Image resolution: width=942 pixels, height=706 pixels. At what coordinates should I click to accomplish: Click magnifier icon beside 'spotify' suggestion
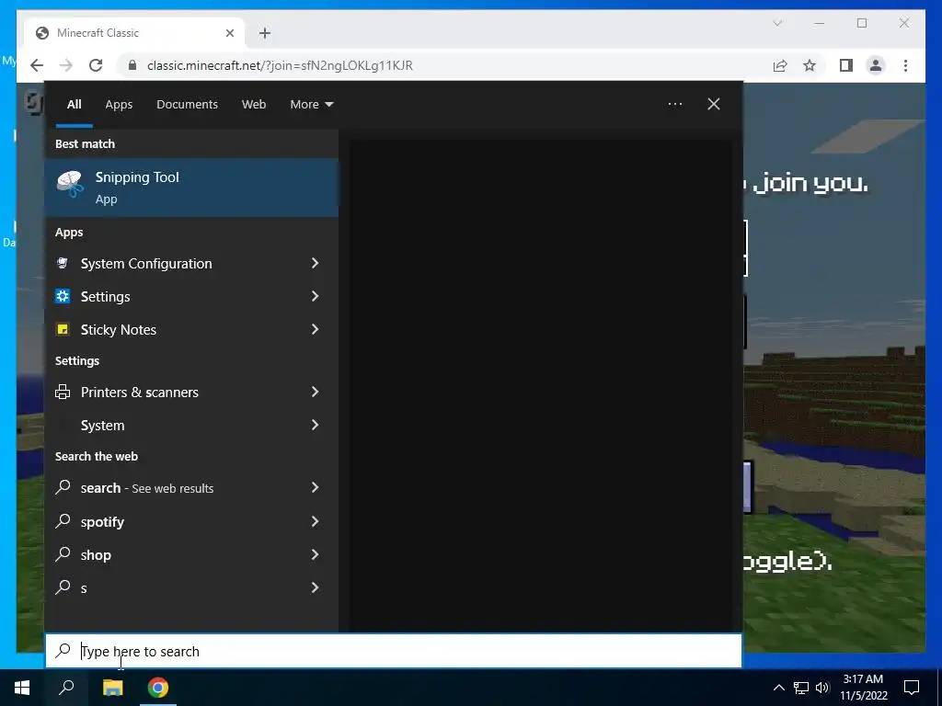[x=63, y=521]
